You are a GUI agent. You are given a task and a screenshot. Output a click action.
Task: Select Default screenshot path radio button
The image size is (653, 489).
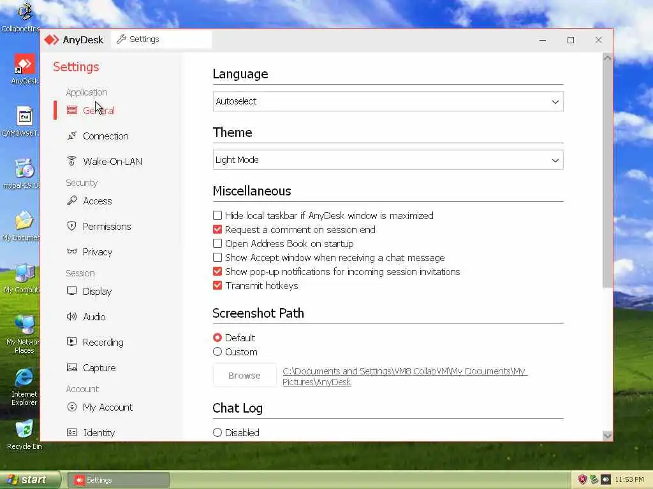(217, 337)
